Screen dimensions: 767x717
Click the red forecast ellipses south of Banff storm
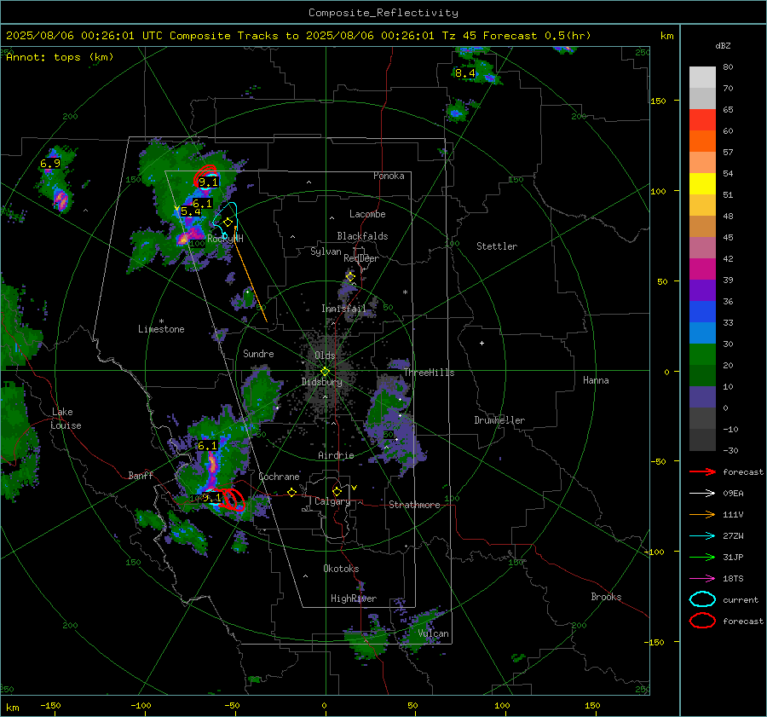point(231,500)
